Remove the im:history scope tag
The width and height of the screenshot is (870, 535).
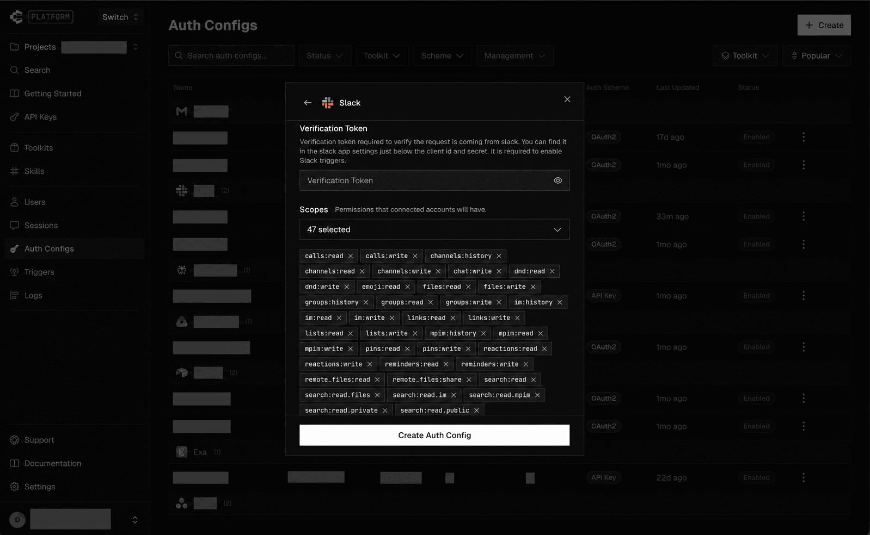[560, 302]
